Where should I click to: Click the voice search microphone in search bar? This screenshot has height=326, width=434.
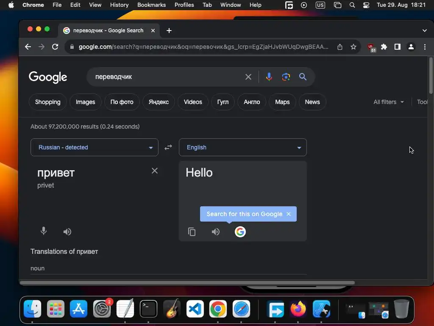[269, 77]
